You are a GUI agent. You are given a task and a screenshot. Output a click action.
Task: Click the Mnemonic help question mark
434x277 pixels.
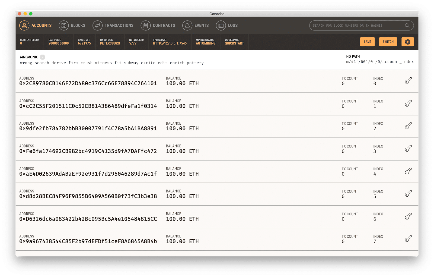tap(43, 57)
